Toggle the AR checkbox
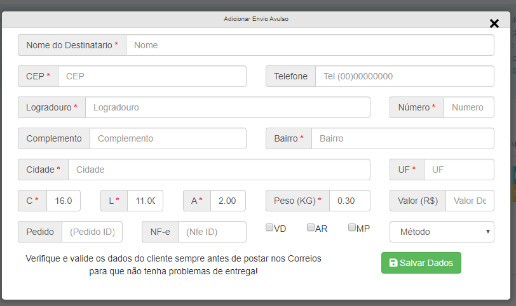 click(x=311, y=228)
